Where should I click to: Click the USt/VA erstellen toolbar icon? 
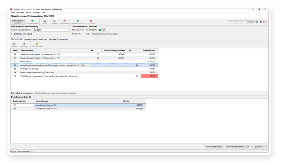(x=32, y=22)
